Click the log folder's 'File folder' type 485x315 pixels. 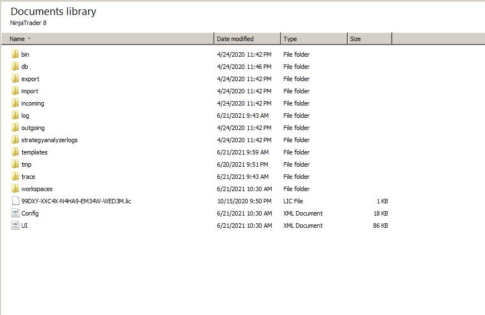[296, 116]
